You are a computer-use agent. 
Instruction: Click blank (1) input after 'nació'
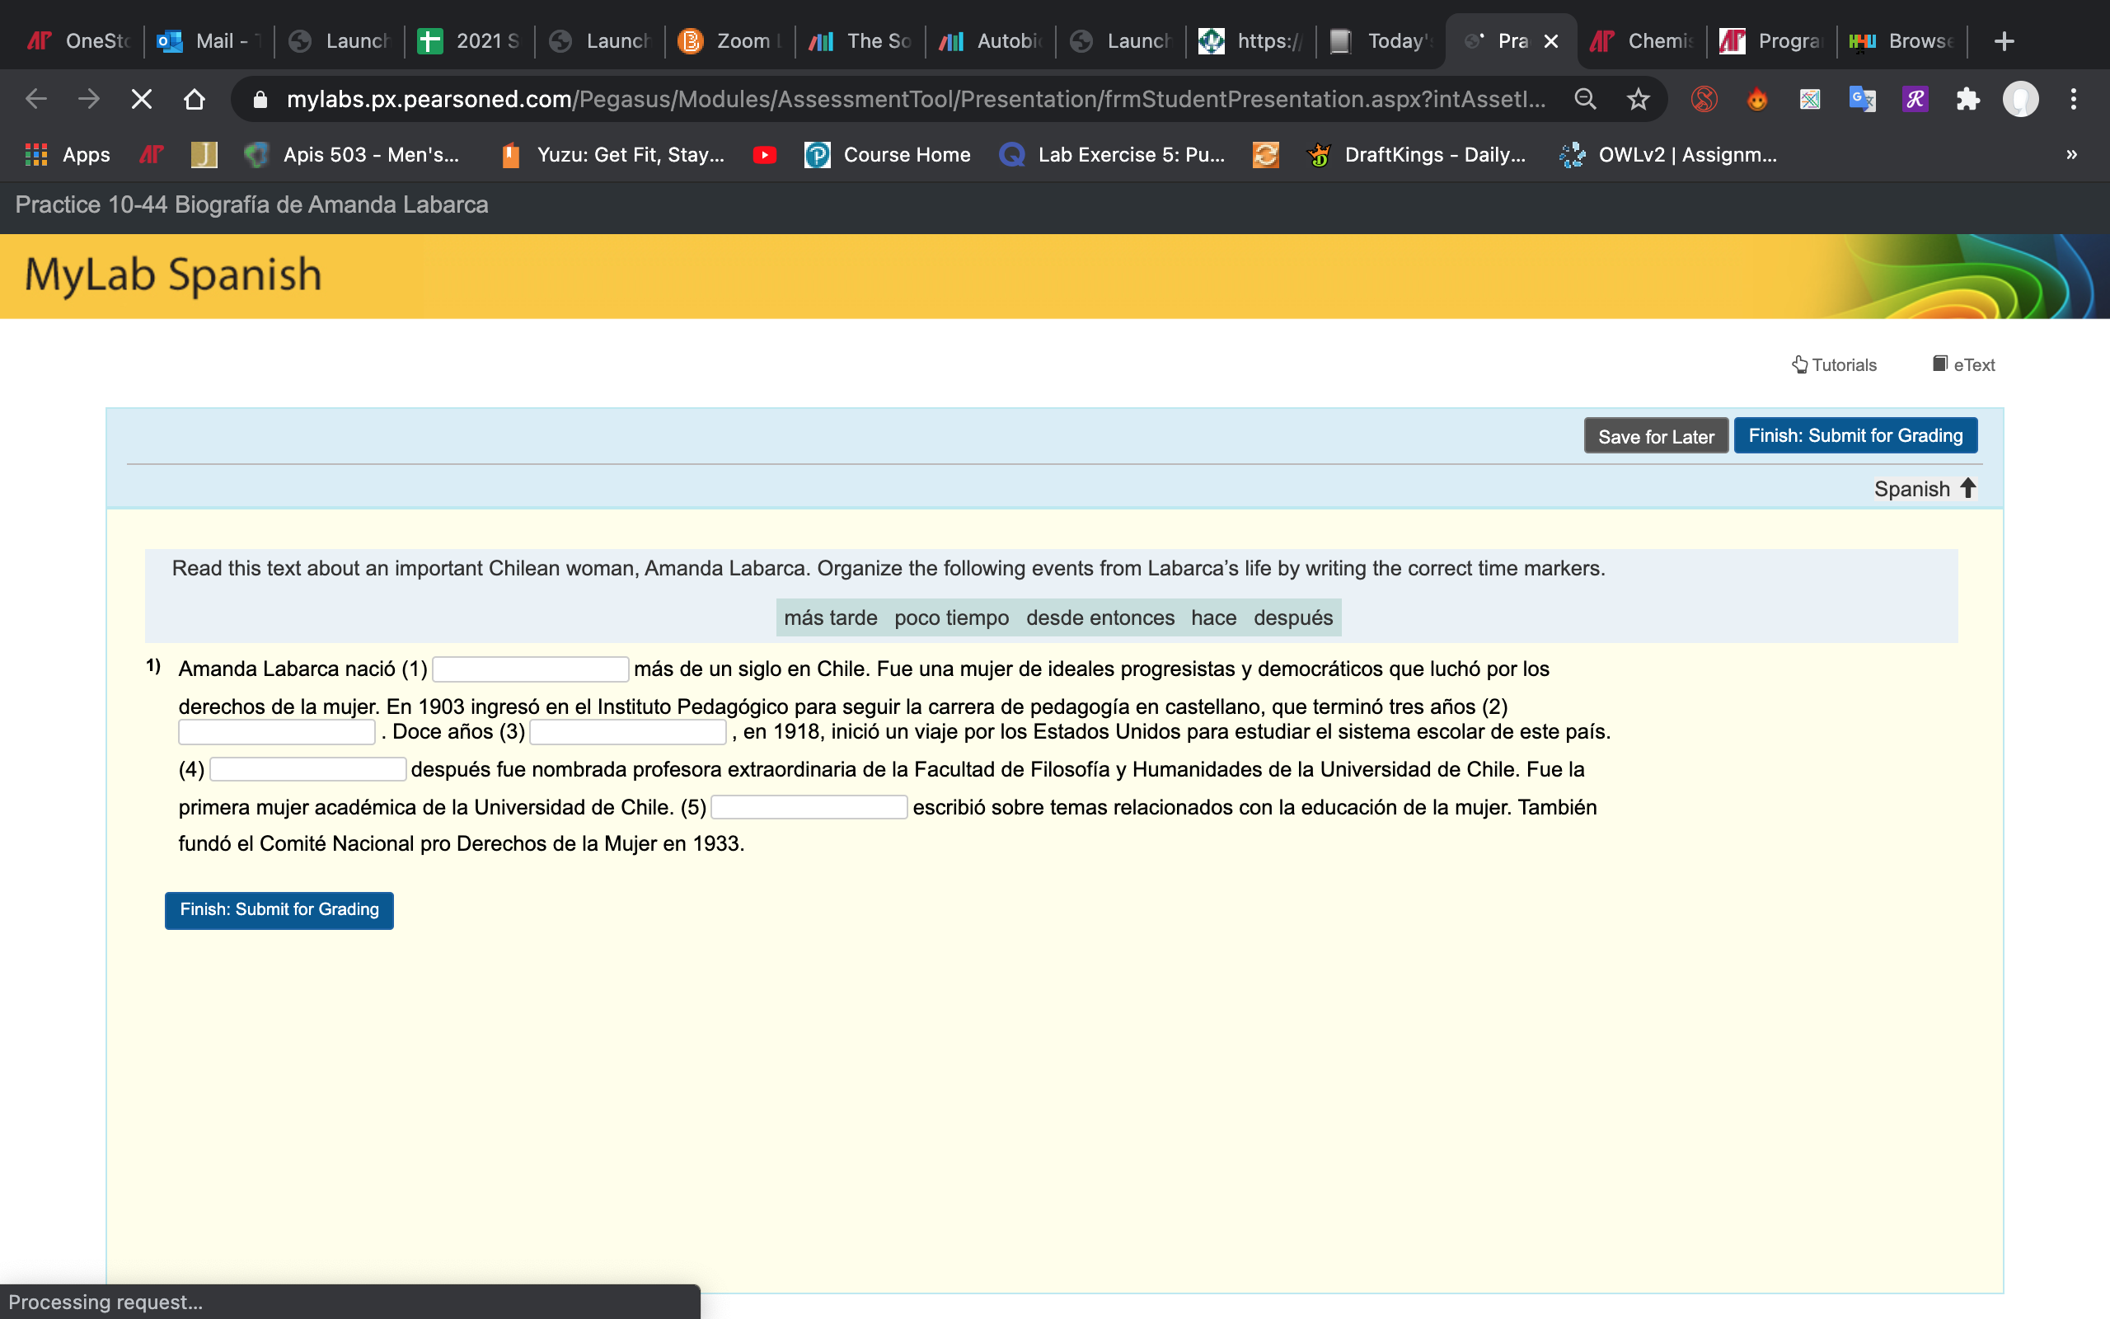(x=530, y=669)
